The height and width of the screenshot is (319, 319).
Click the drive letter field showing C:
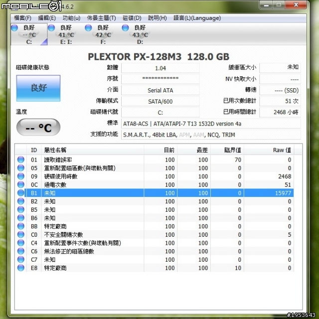tap(160, 113)
